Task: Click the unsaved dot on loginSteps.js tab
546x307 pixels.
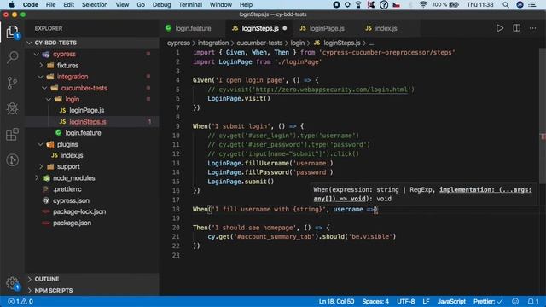Action: pyautogui.click(x=285, y=28)
